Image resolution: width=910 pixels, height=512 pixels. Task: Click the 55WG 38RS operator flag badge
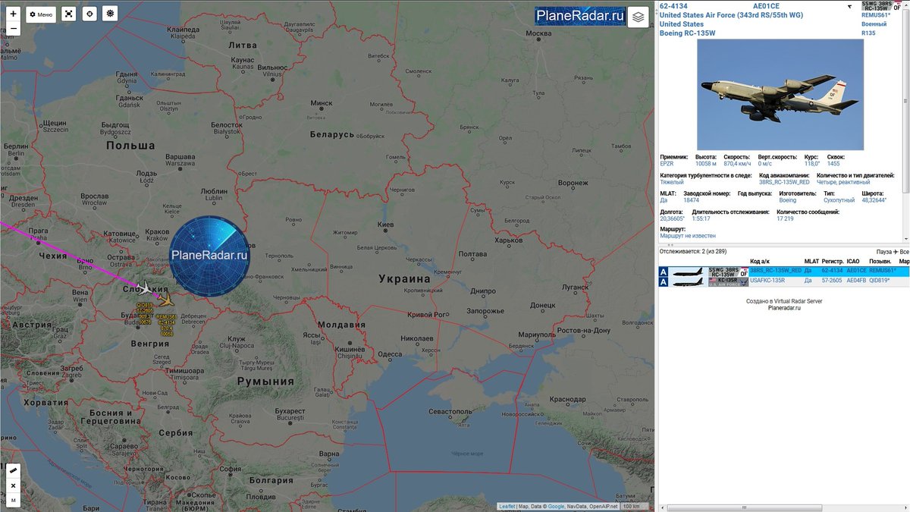coord(881,6)
